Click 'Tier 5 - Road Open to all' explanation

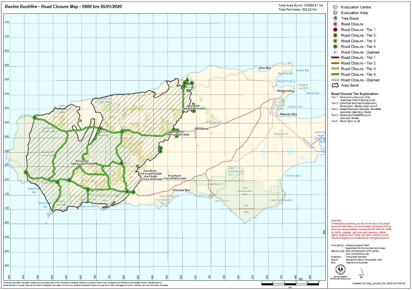coord(345,121)
